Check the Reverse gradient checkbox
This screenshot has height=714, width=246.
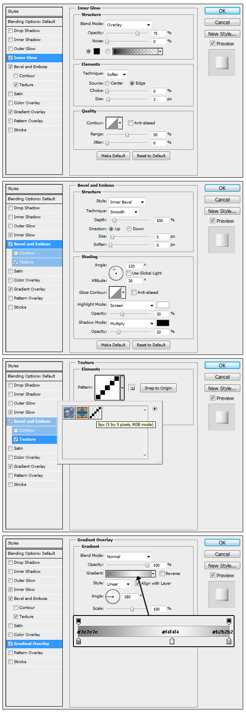[x=162, y=573]
